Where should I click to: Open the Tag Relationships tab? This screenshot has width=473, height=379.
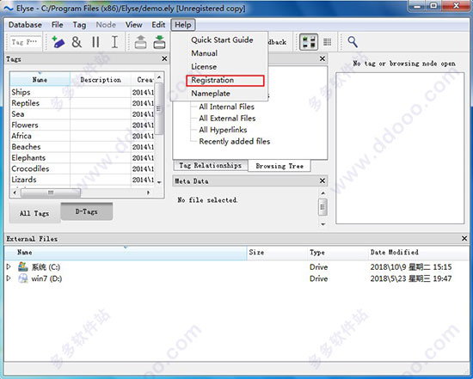click(x=210, y=166)
